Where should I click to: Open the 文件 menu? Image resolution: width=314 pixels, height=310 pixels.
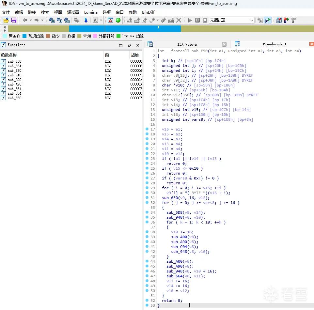[x=6, y=12]
